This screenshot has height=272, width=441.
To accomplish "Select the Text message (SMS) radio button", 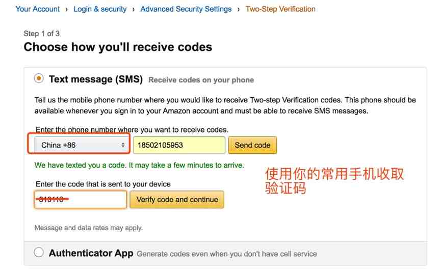I will tap(39, 78).
